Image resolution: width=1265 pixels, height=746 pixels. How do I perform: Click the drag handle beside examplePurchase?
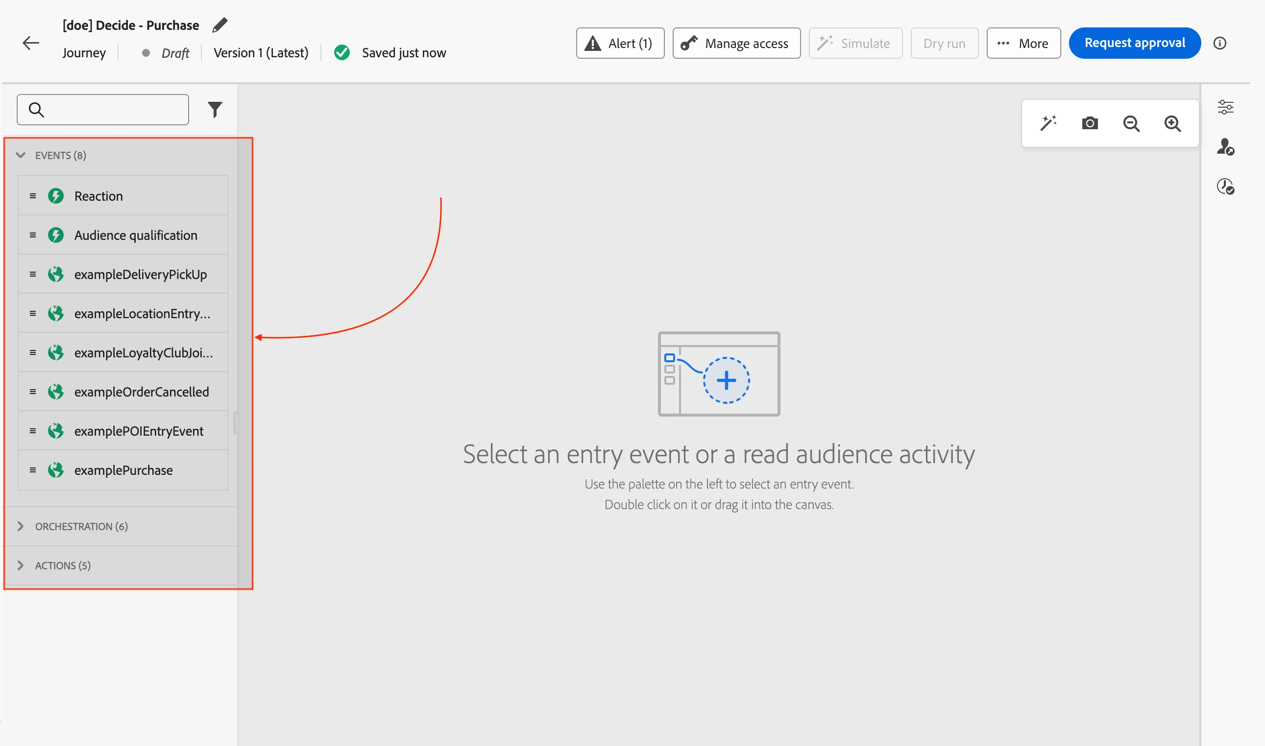tap(33, 470)
